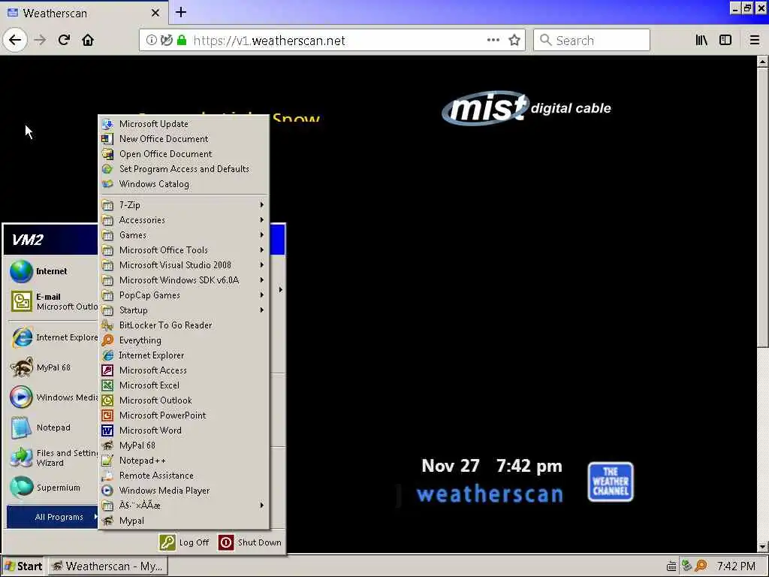Open Files and Settings Transfer Wizard
Screen dimensions: 769x577
(53, 458)
